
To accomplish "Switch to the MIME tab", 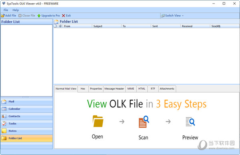I will pyautogui.click(x=131, y=89).
